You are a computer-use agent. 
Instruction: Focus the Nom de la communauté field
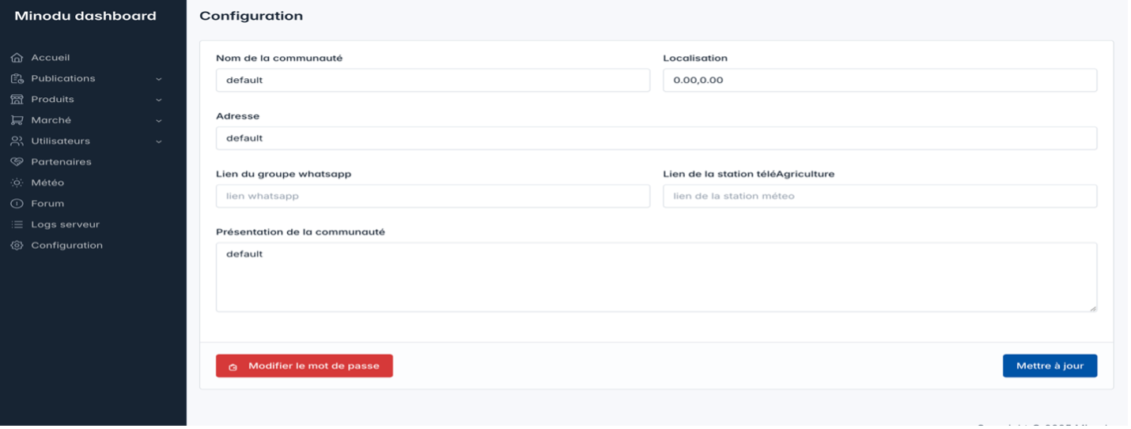click(433, 80)
